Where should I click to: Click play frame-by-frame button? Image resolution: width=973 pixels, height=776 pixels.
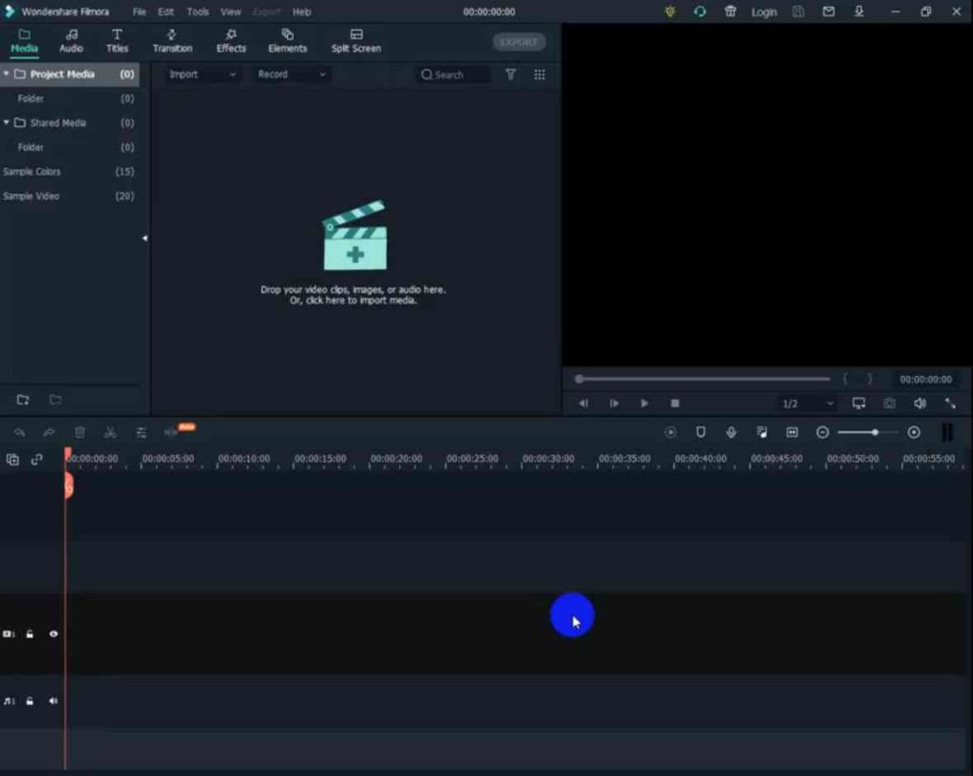pyautogui.click(x=614, y=404)
